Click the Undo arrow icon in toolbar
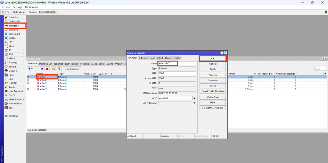328x163 pixels. click(x=3, y=12)
